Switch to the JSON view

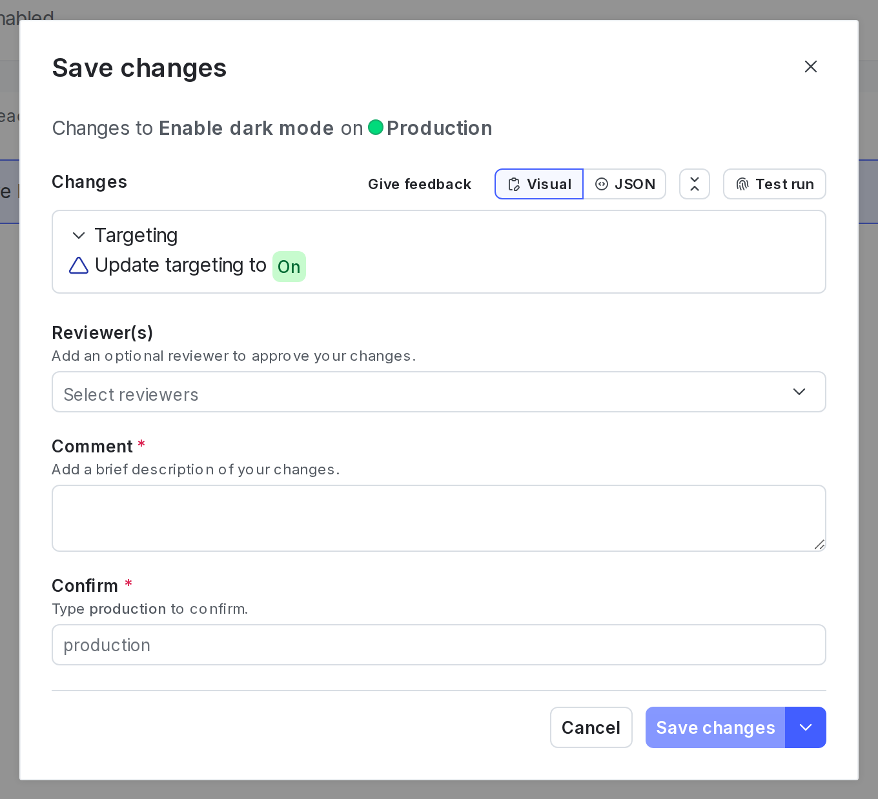click(624, 184)
